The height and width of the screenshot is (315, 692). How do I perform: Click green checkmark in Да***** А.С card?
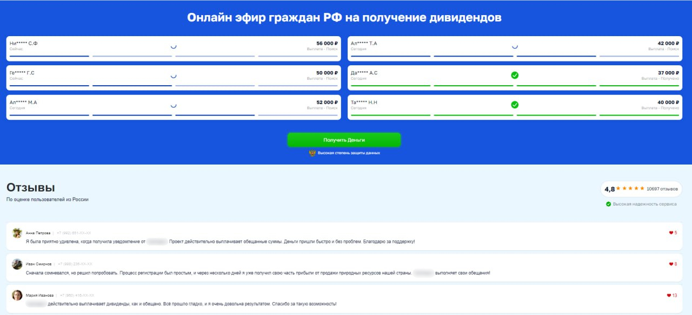point(515,76)
